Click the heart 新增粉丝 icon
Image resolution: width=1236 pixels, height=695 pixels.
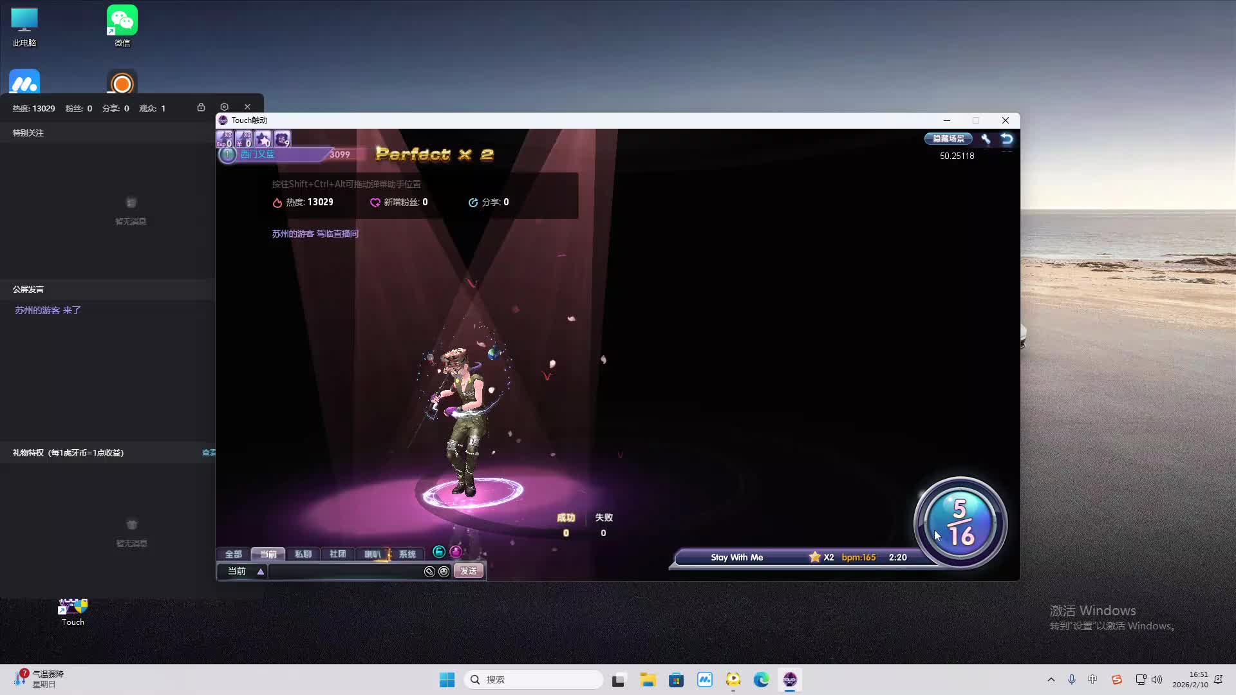click(375, 203)
